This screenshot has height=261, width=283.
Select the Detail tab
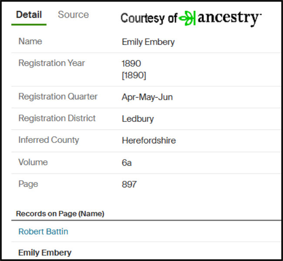[x=29, y=15]
